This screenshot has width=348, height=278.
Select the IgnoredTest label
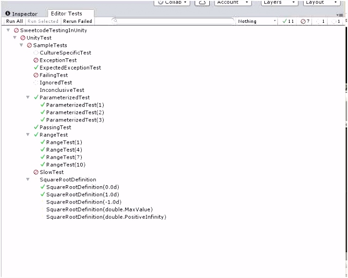(x=55, y=83)
